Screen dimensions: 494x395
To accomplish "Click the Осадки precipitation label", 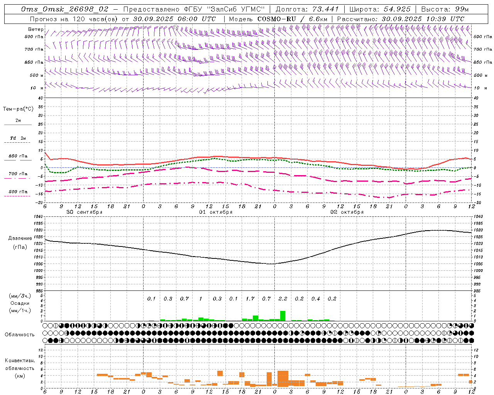I will [x=20, y=303].
